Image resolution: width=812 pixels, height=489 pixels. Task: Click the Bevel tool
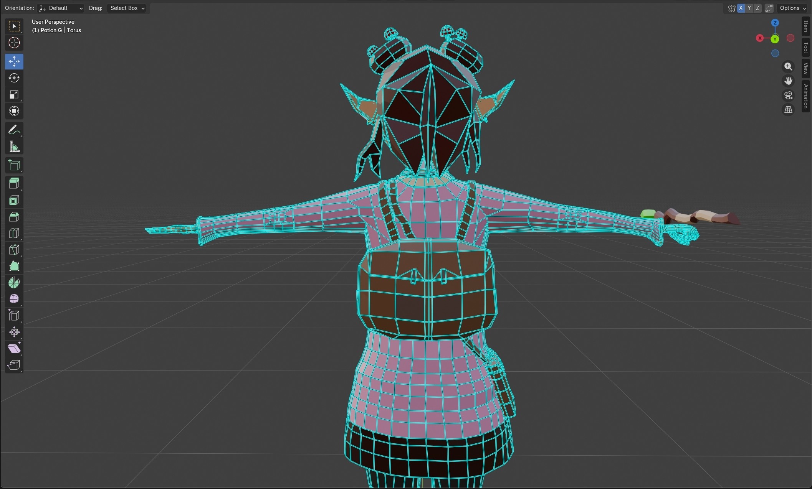[14, 217]
